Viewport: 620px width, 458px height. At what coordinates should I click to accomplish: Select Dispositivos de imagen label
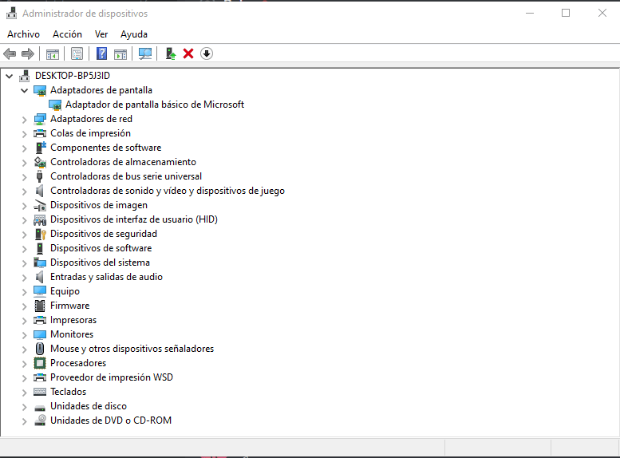click(99, 205)
